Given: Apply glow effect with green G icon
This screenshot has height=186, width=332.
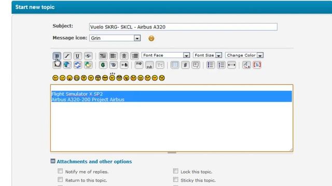Looking at the screenshot, I should tap(103, 65).
